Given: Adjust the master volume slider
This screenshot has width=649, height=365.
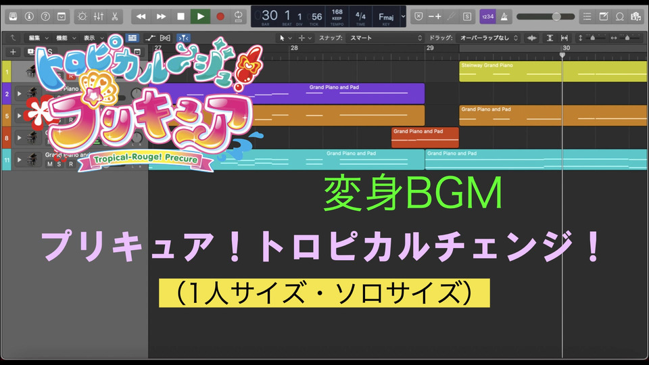Looking at the screenshot, I should (x=546, y=16).
